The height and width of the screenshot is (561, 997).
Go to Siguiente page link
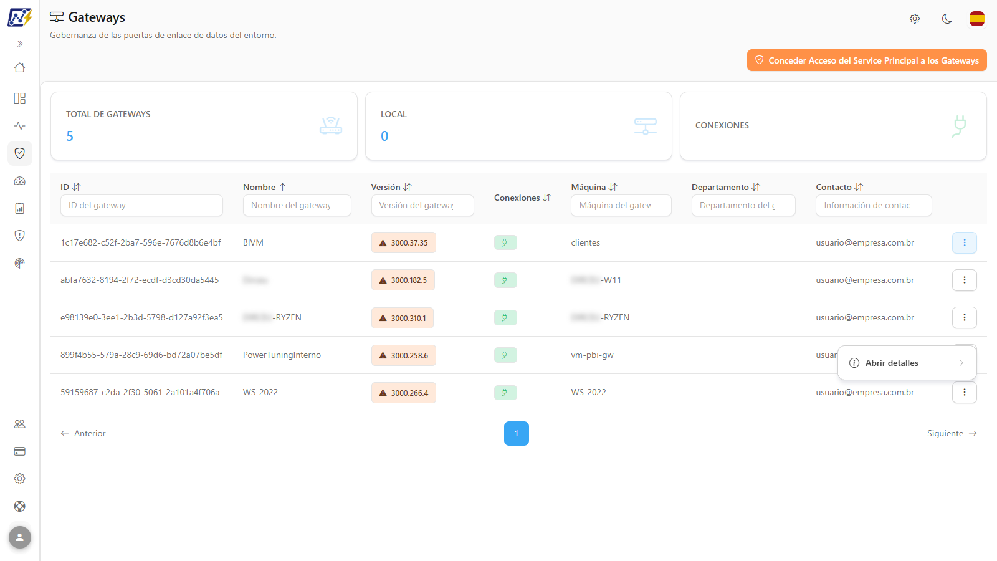coord(952,434)
